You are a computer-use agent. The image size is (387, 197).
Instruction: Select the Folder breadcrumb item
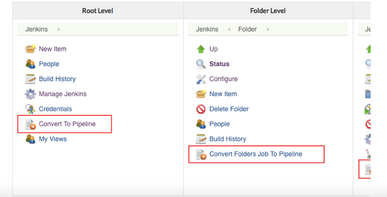[x=247, y=29]
